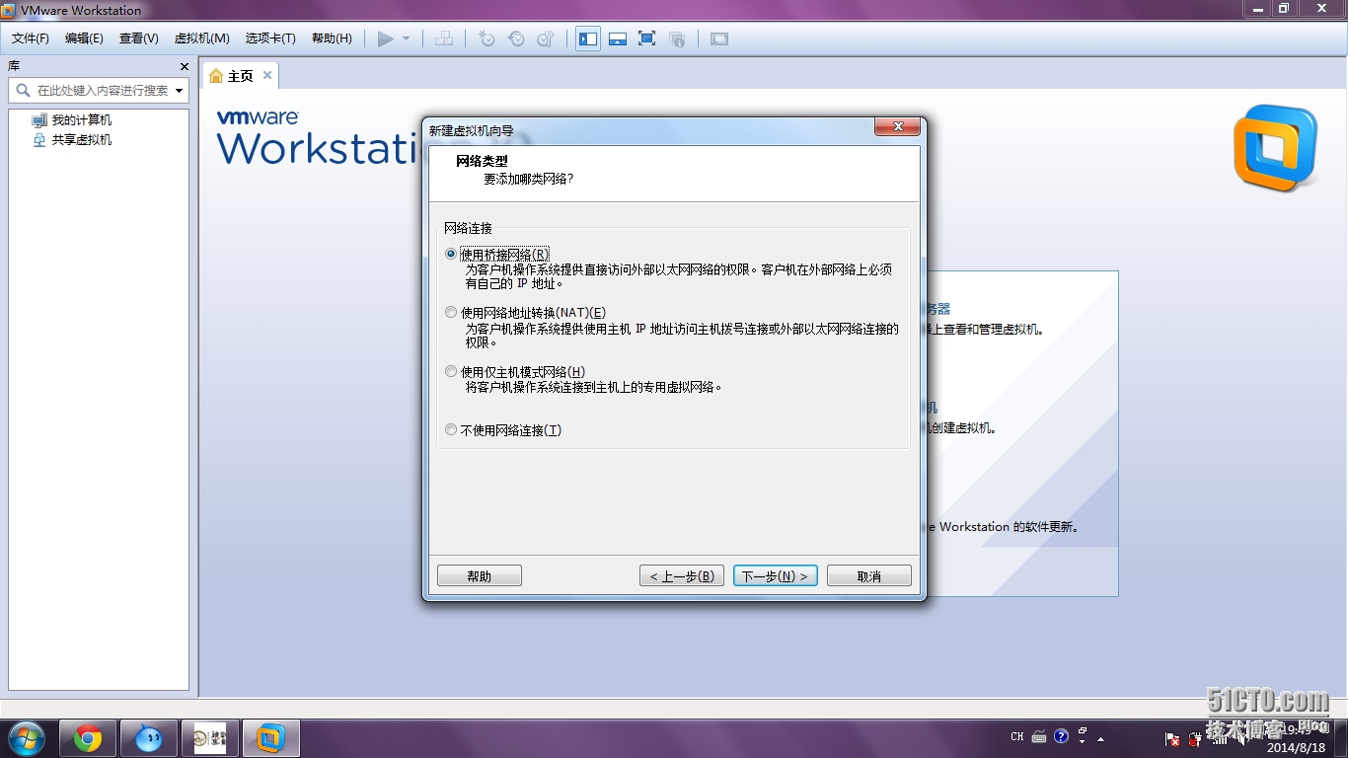
Task: Toggle the thumbnail bar view icon
Action: pos(618,38)
